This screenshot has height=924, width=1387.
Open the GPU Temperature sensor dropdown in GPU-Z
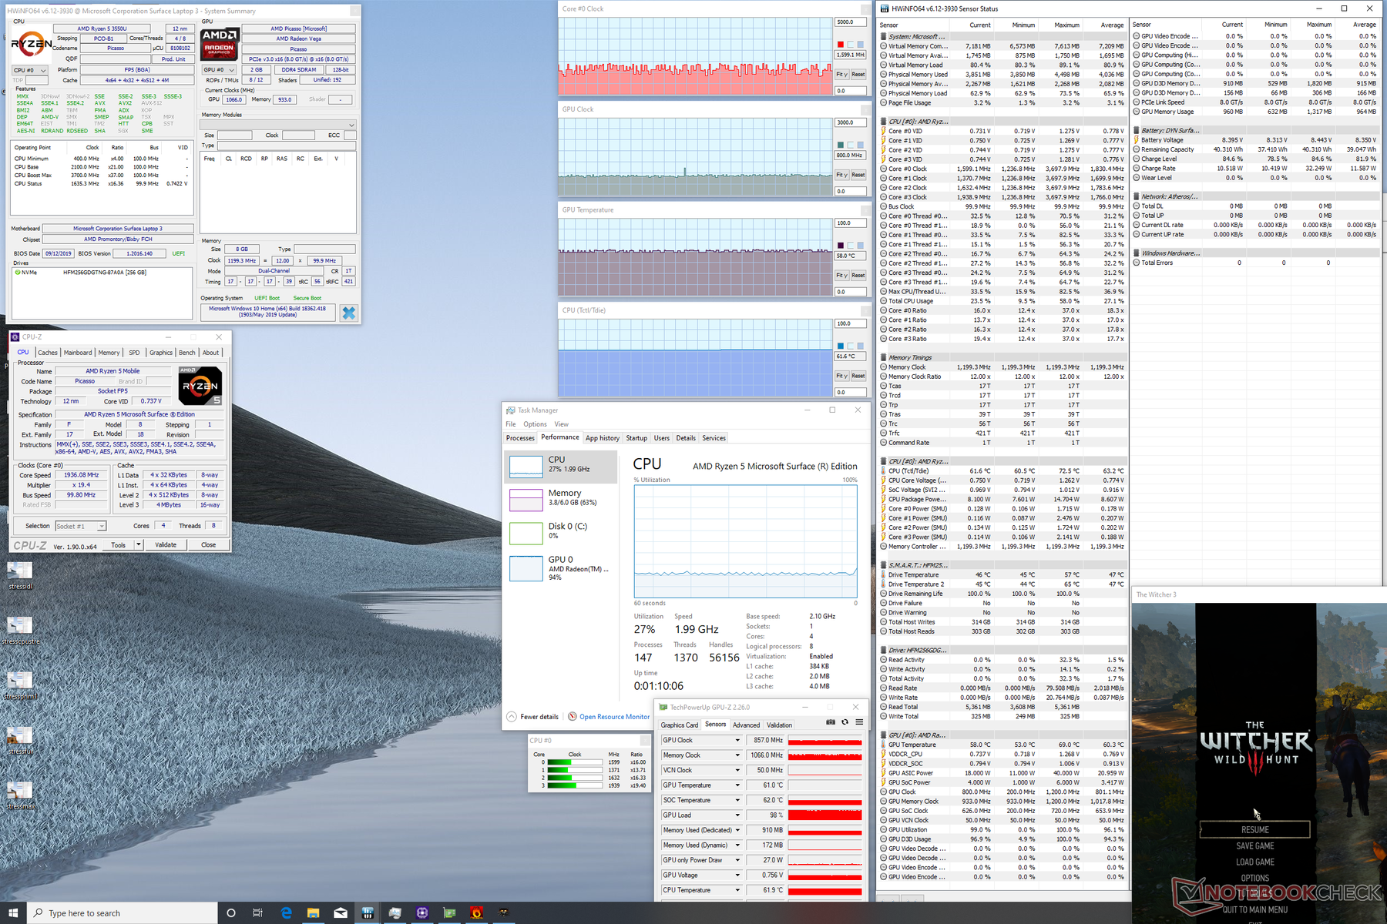click(x=737, y=785)
